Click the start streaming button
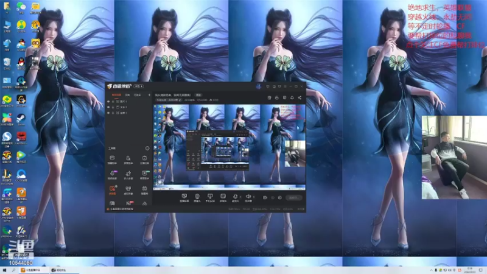 (294, 197)
